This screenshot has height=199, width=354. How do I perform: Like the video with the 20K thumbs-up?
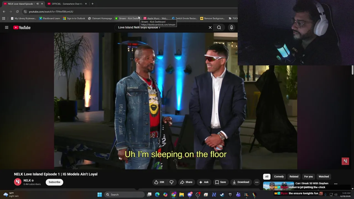point(159,182)
